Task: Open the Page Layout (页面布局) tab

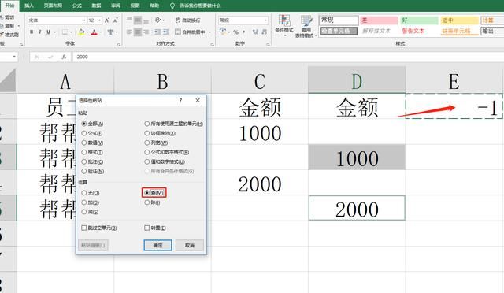Action: tap(53, 6)
